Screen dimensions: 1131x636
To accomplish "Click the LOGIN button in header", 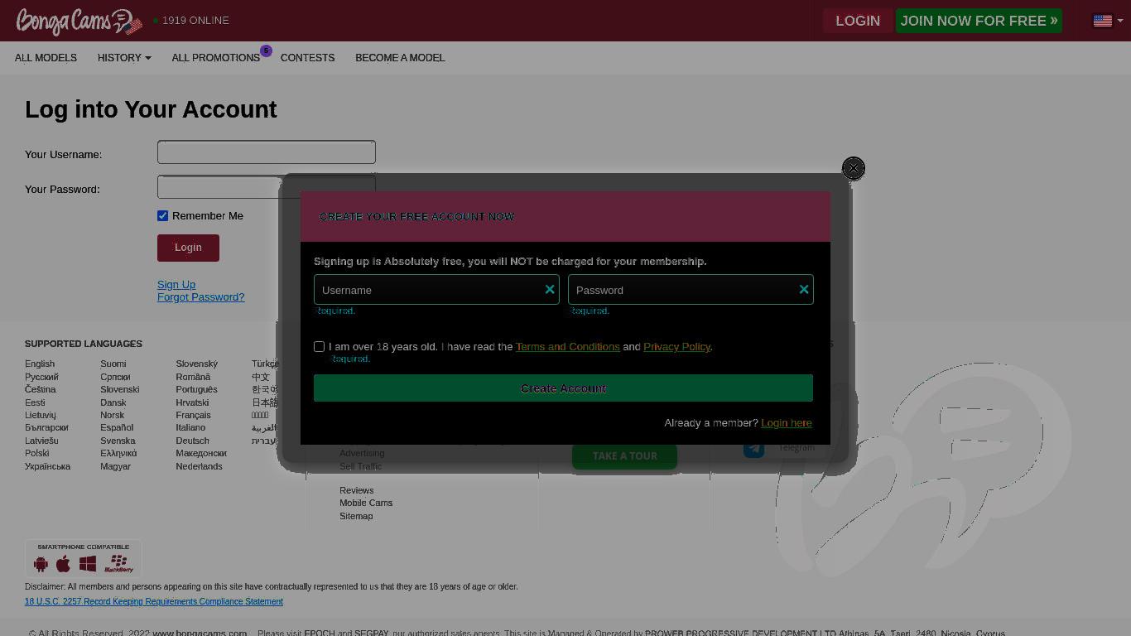I will [x=858, y=21].
